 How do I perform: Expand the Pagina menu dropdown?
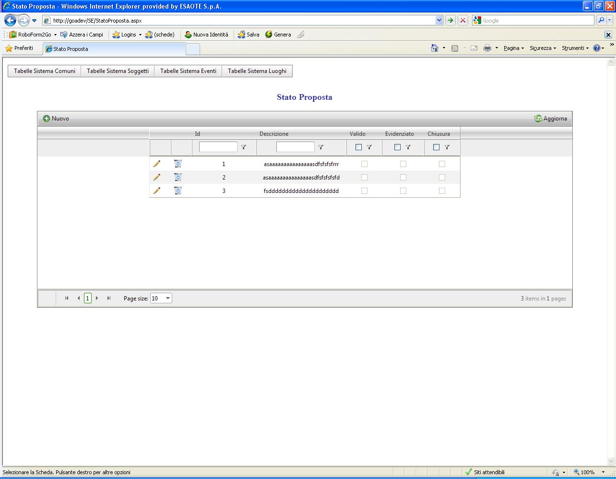[514, 48]
